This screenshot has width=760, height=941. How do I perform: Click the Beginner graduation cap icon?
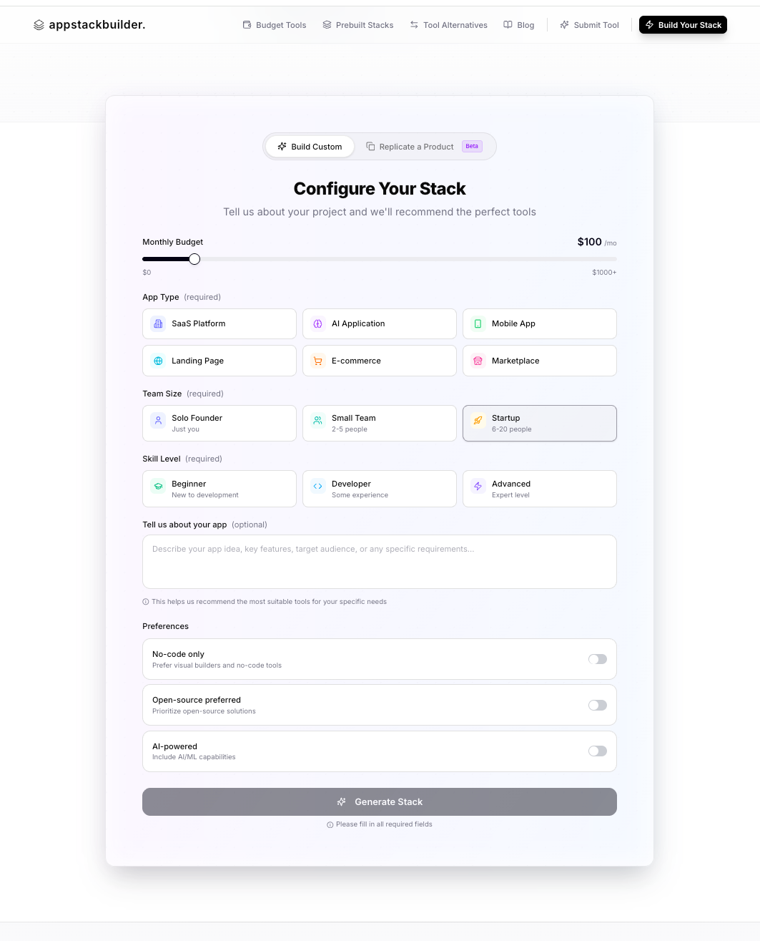(158, 487)
